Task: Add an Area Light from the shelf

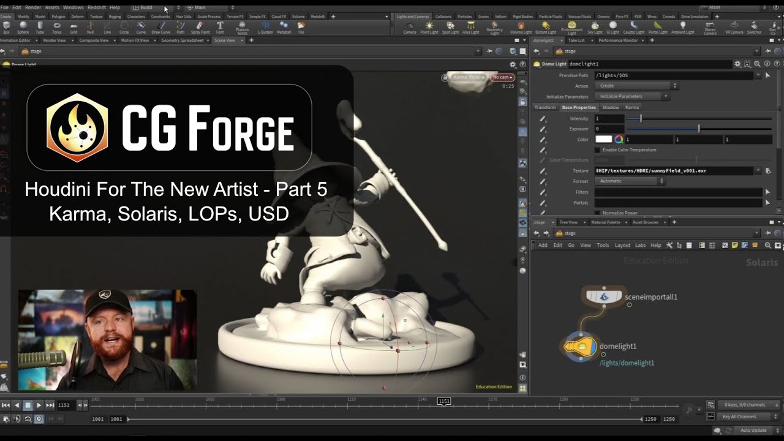Action: click(x=471, y=27)
